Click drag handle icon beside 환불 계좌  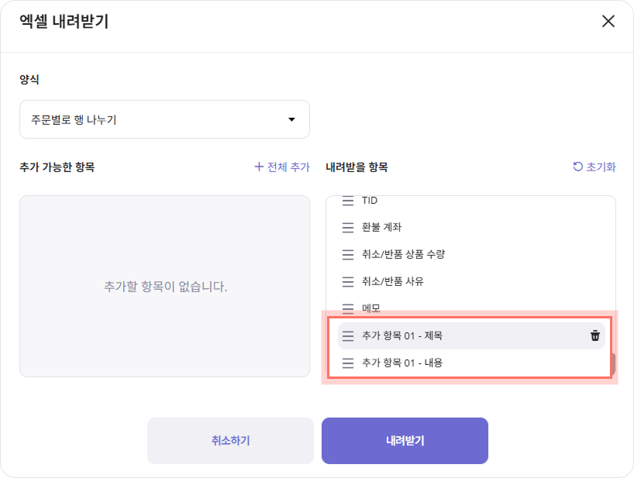(348, 228)
